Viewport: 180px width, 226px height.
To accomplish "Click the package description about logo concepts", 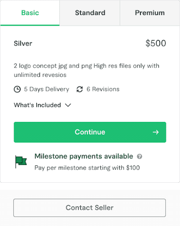I will pos(87,70).
